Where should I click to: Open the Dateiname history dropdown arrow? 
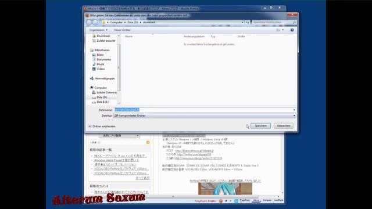[x=294, y=110]
